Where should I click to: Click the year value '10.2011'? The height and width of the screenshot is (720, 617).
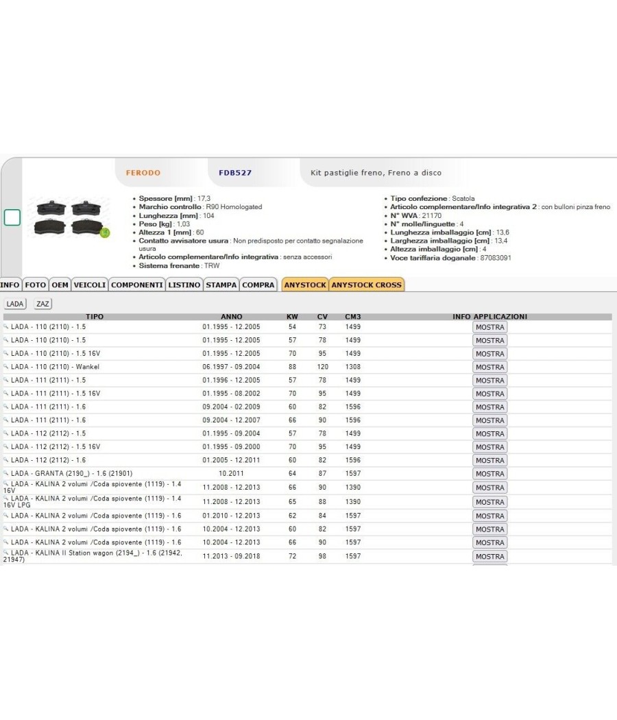[x=232, y=473]
